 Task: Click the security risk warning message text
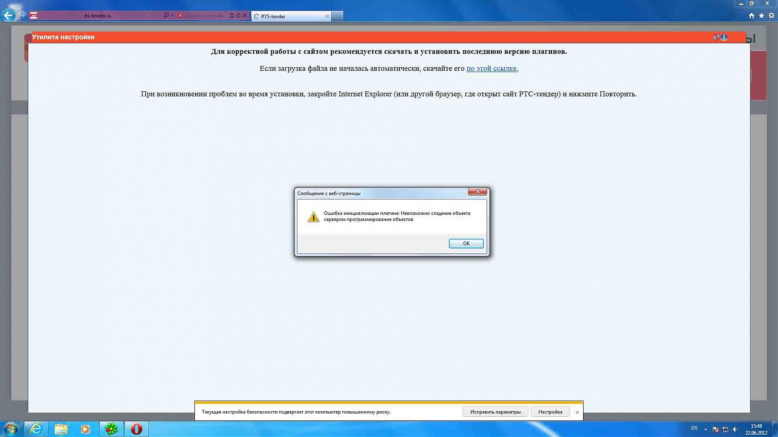point(296,412)
